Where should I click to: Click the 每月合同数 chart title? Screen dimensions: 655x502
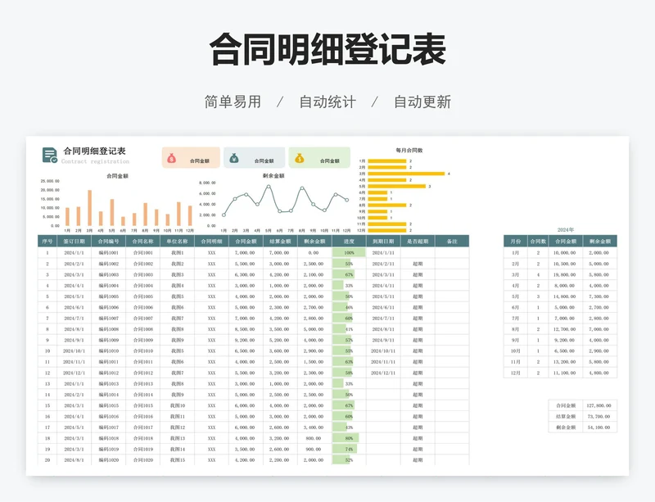click(409, 150)
